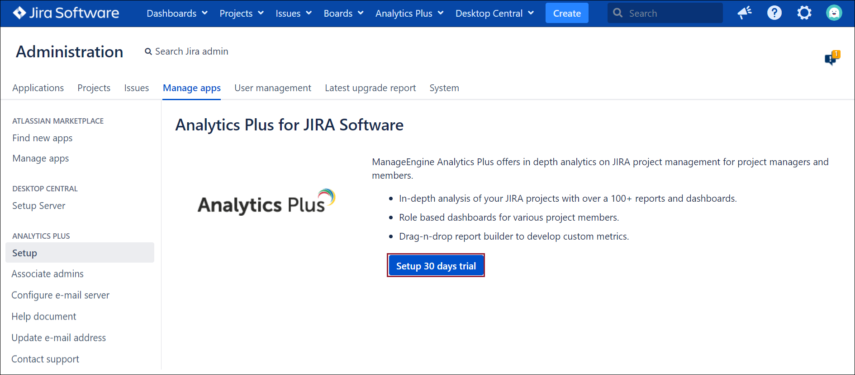Click the admin notification speech bubble icon
Image resolution: width=855 pixels, height=375 pixels.
pos(831,58)
